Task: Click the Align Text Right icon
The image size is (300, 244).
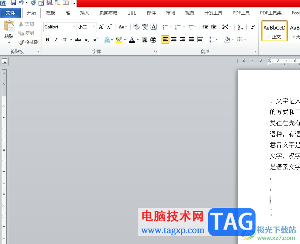Action: (x=183, y=39)
